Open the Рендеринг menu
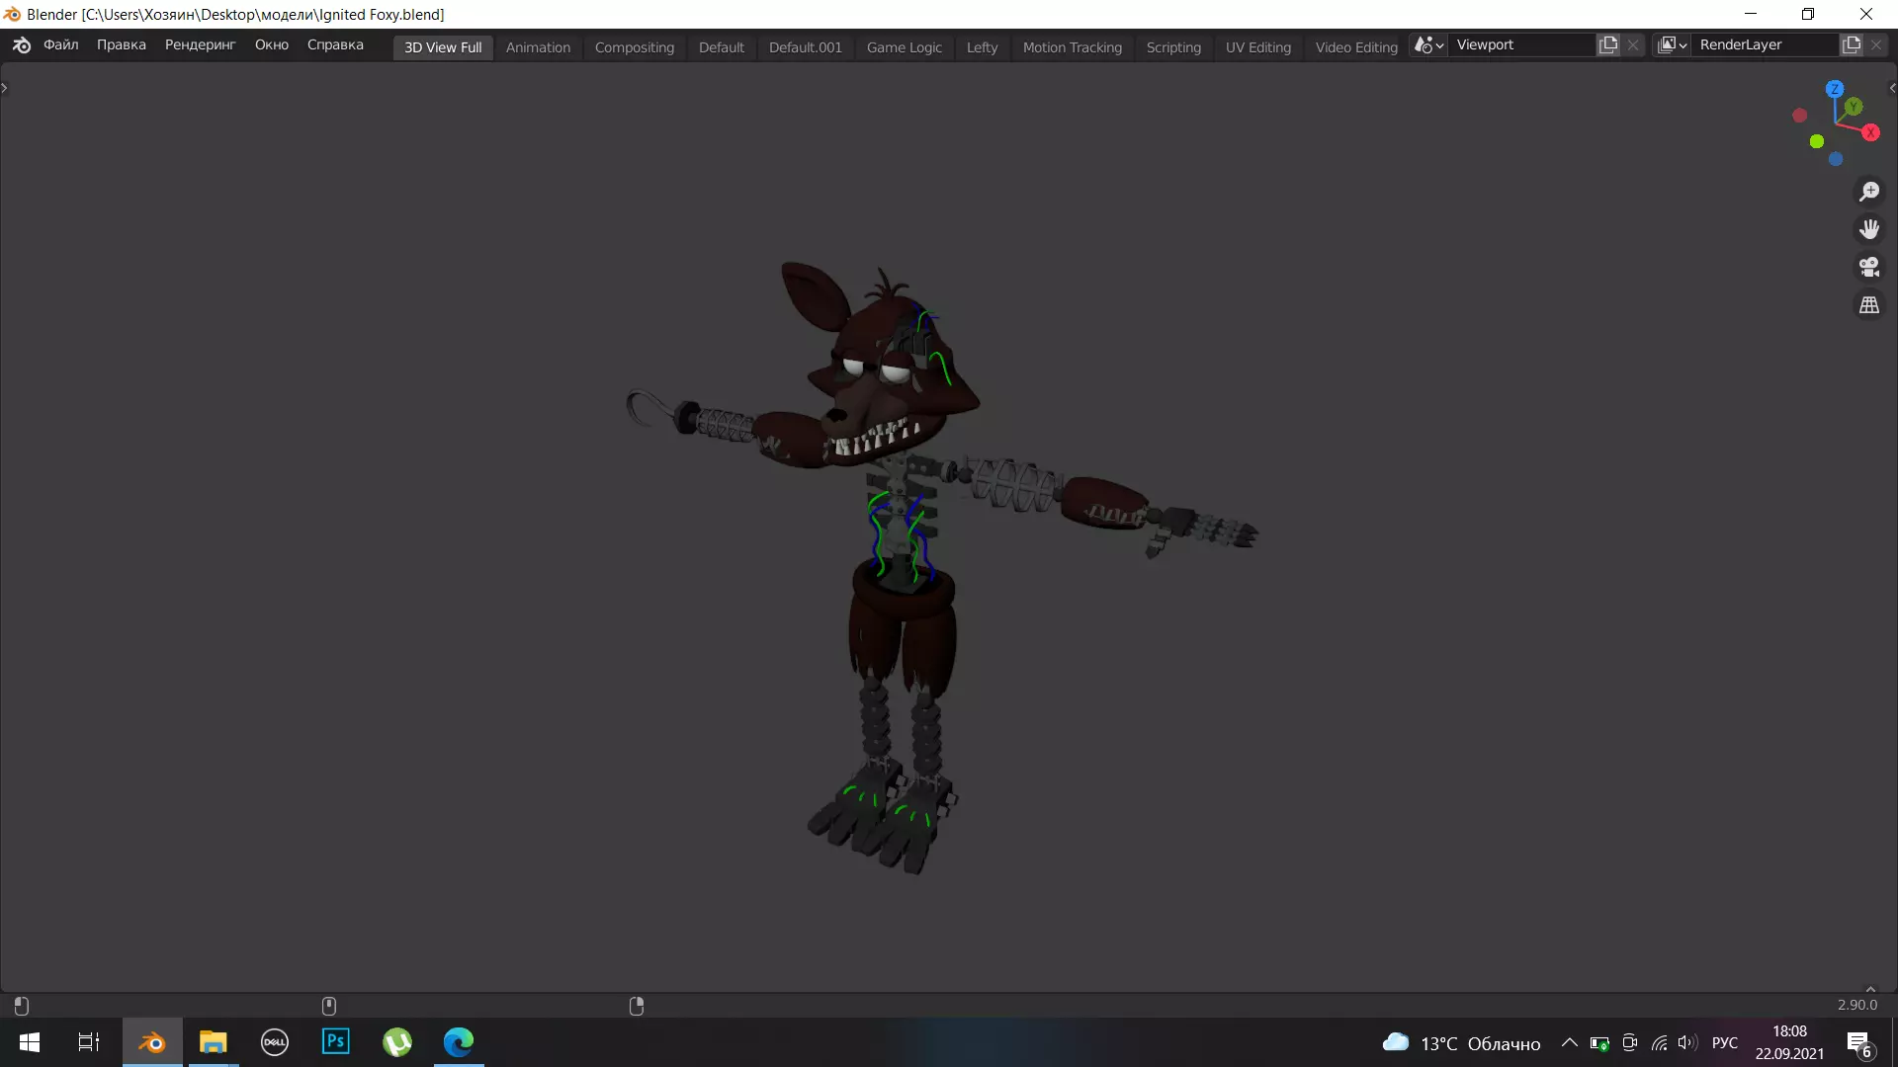 (x=200, y=45)
